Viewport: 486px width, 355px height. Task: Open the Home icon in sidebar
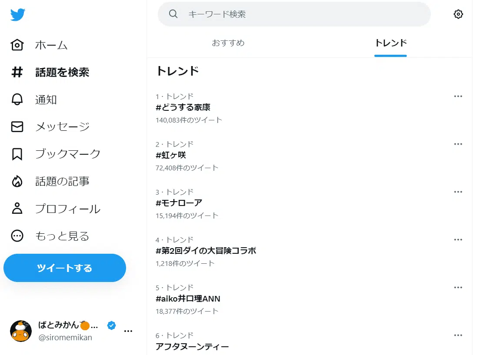pos(17,45)
